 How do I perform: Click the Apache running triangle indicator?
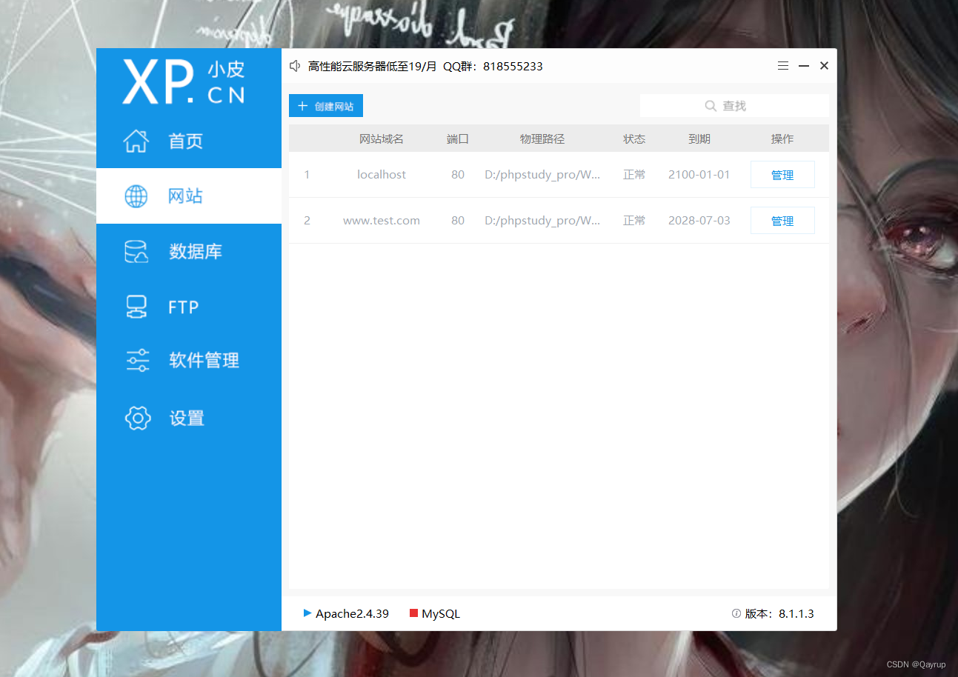[x=307, y=613]
